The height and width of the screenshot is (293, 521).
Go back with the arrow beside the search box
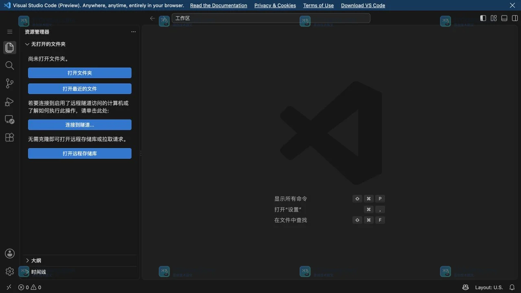coord(152,18)
